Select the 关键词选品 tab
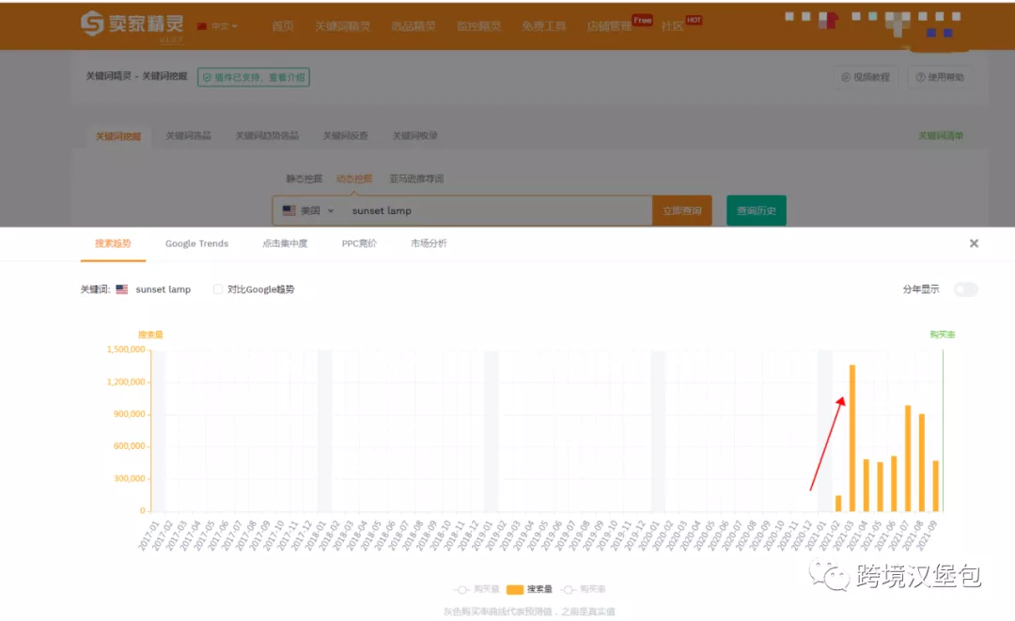This screenshot has height=621, width=1015. tap(188, 135)
